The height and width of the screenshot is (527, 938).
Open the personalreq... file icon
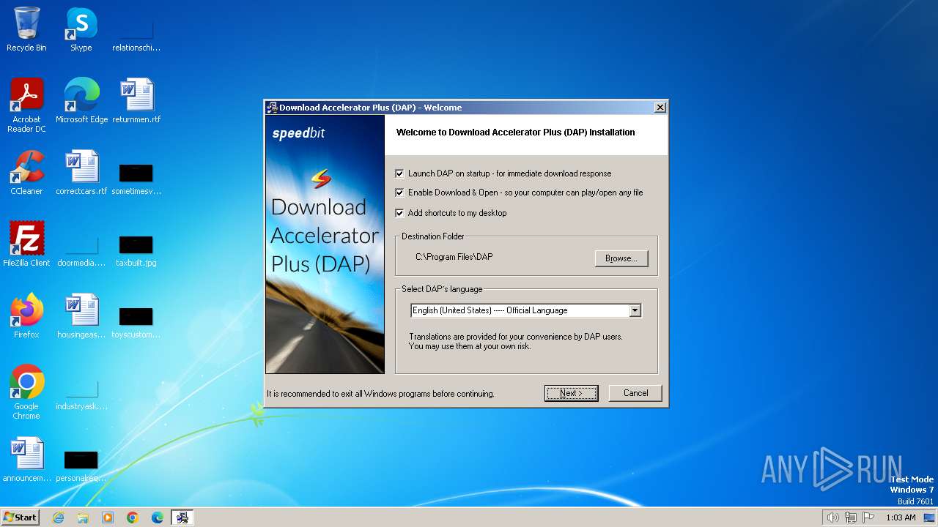click(81, 467)
